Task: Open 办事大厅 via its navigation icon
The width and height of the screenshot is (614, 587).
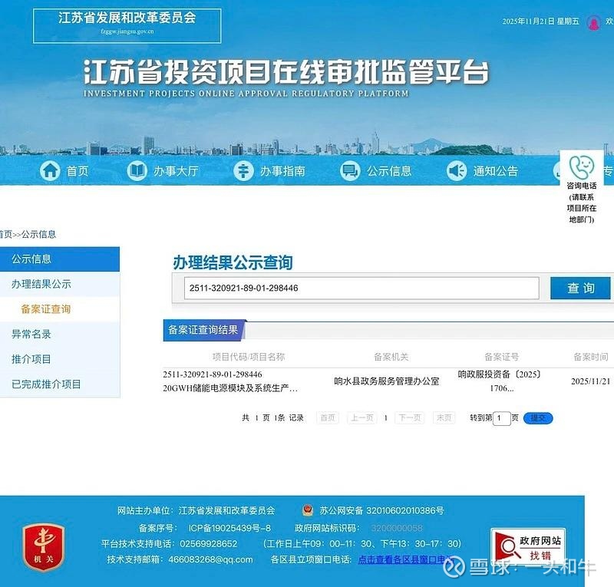Action: point(135,171)
